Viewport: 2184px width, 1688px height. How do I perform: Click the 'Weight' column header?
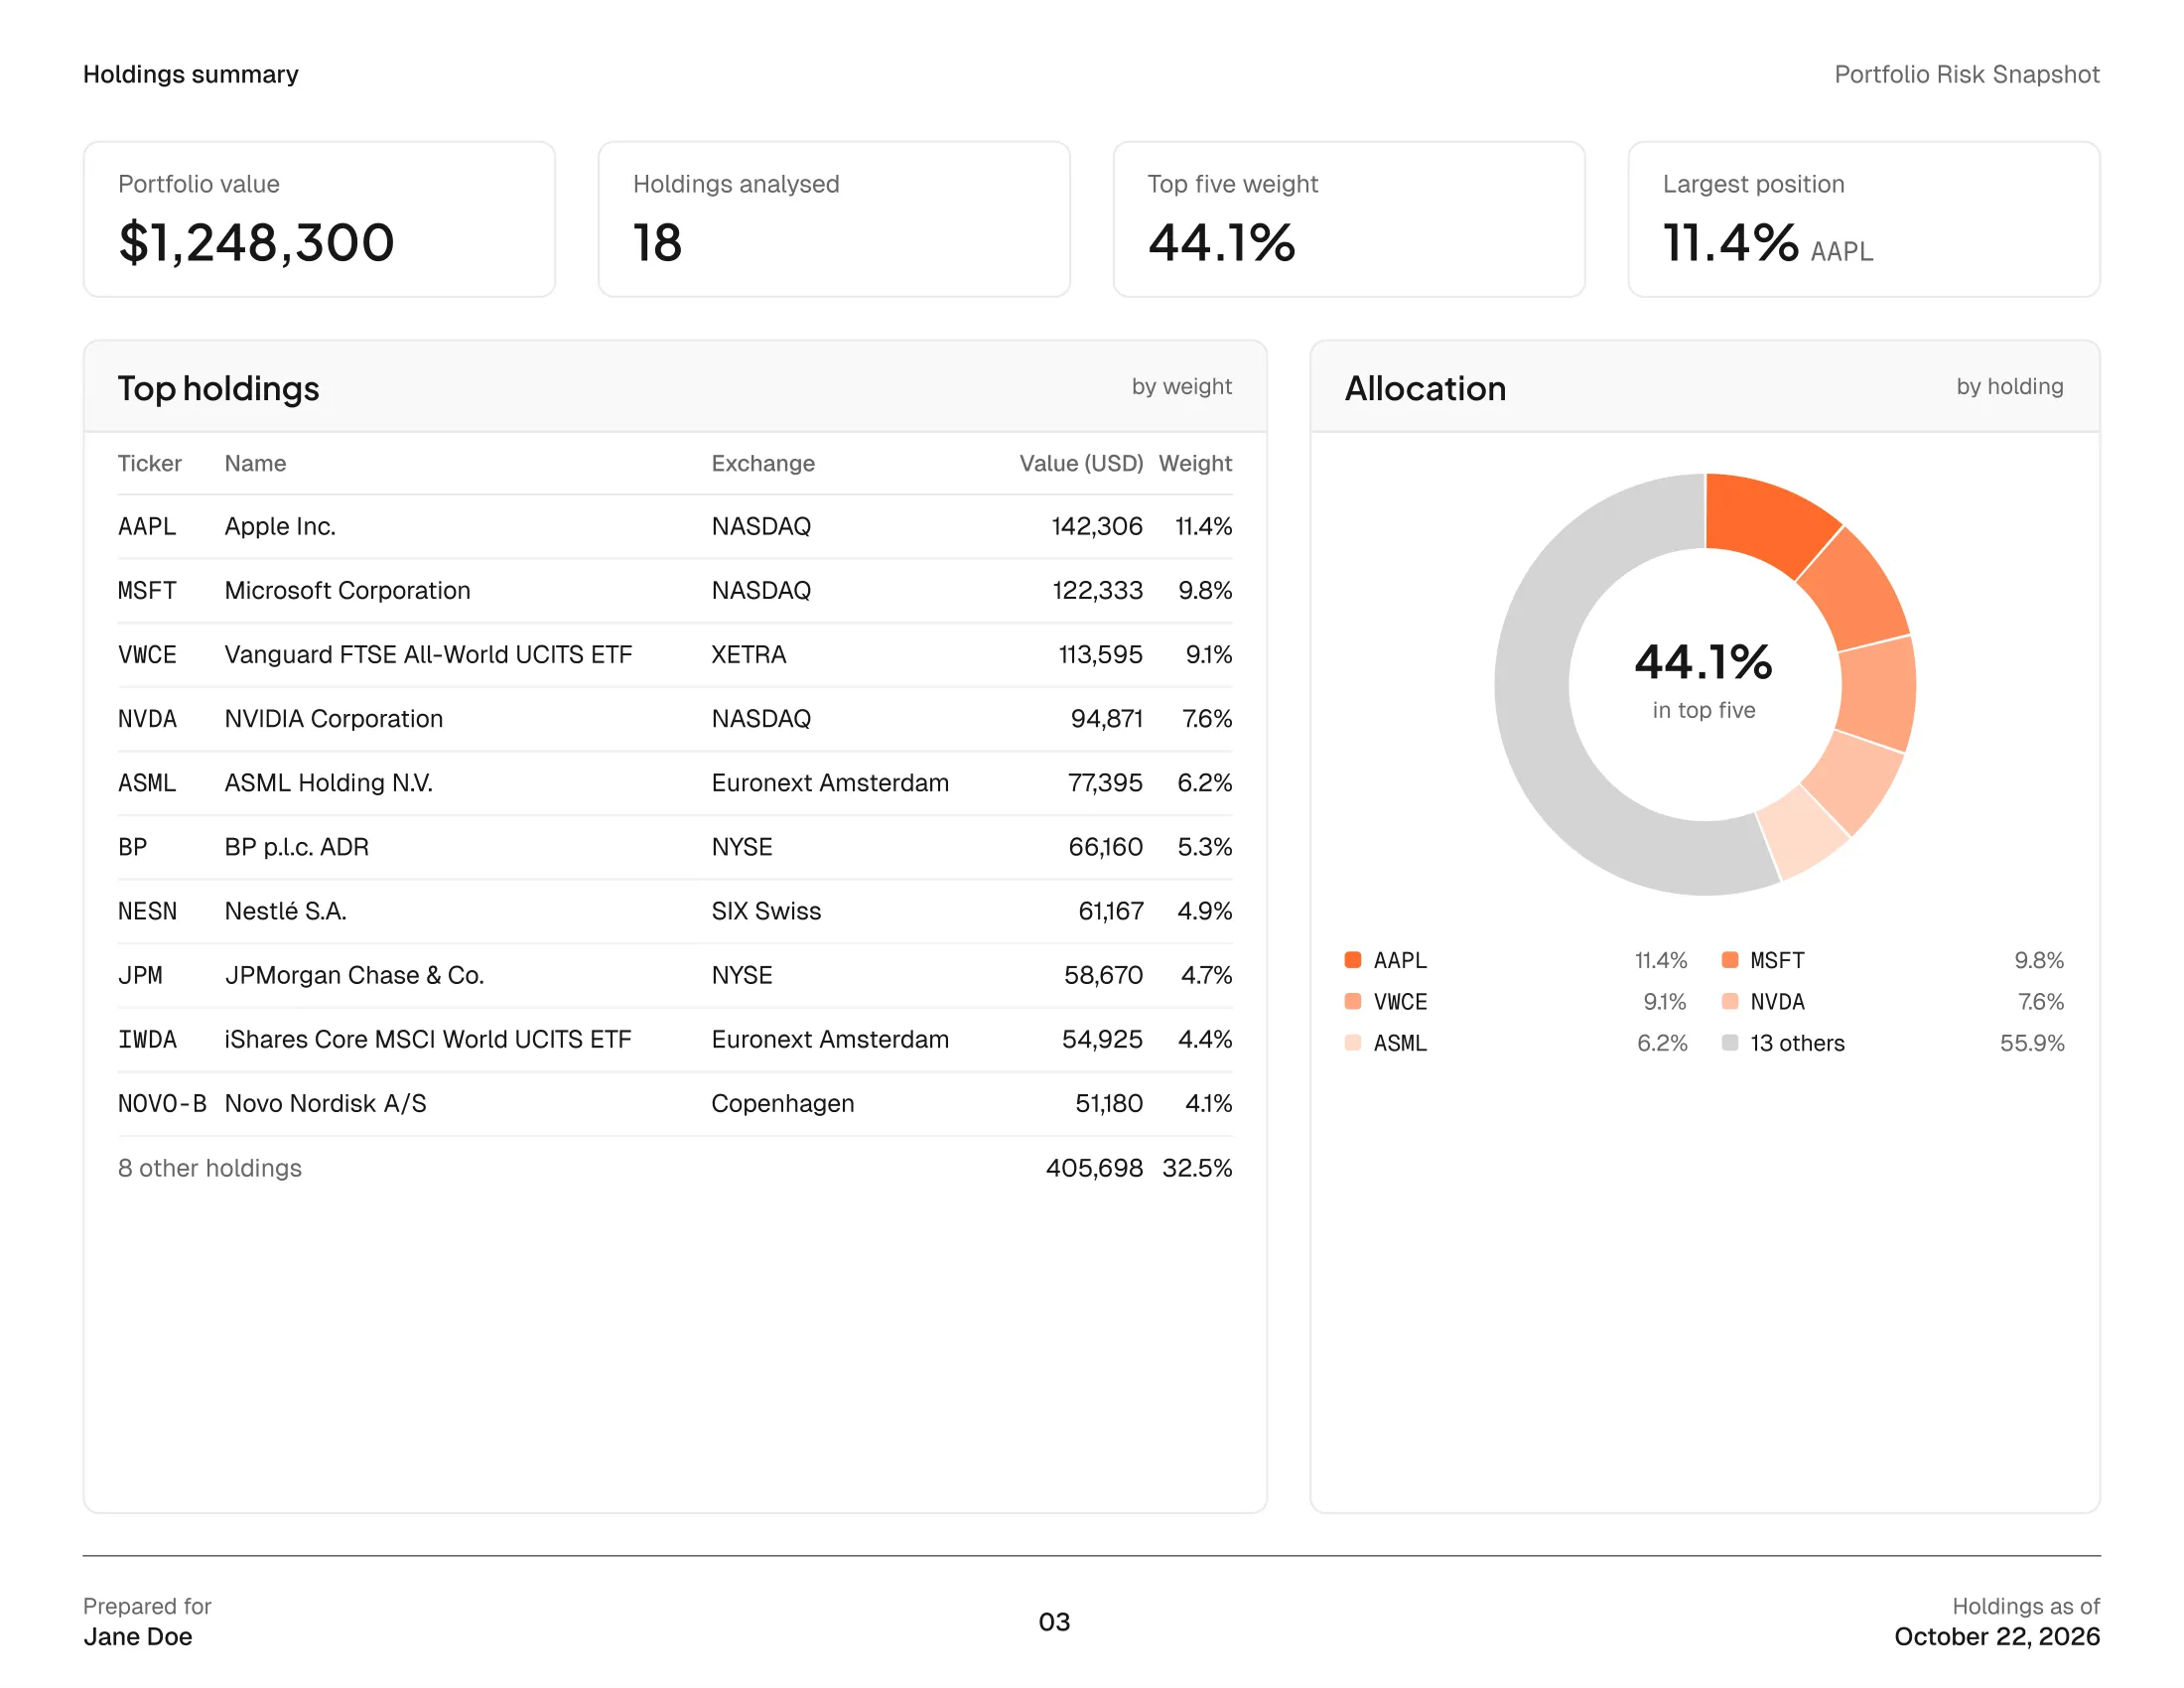coord(1195,463)
